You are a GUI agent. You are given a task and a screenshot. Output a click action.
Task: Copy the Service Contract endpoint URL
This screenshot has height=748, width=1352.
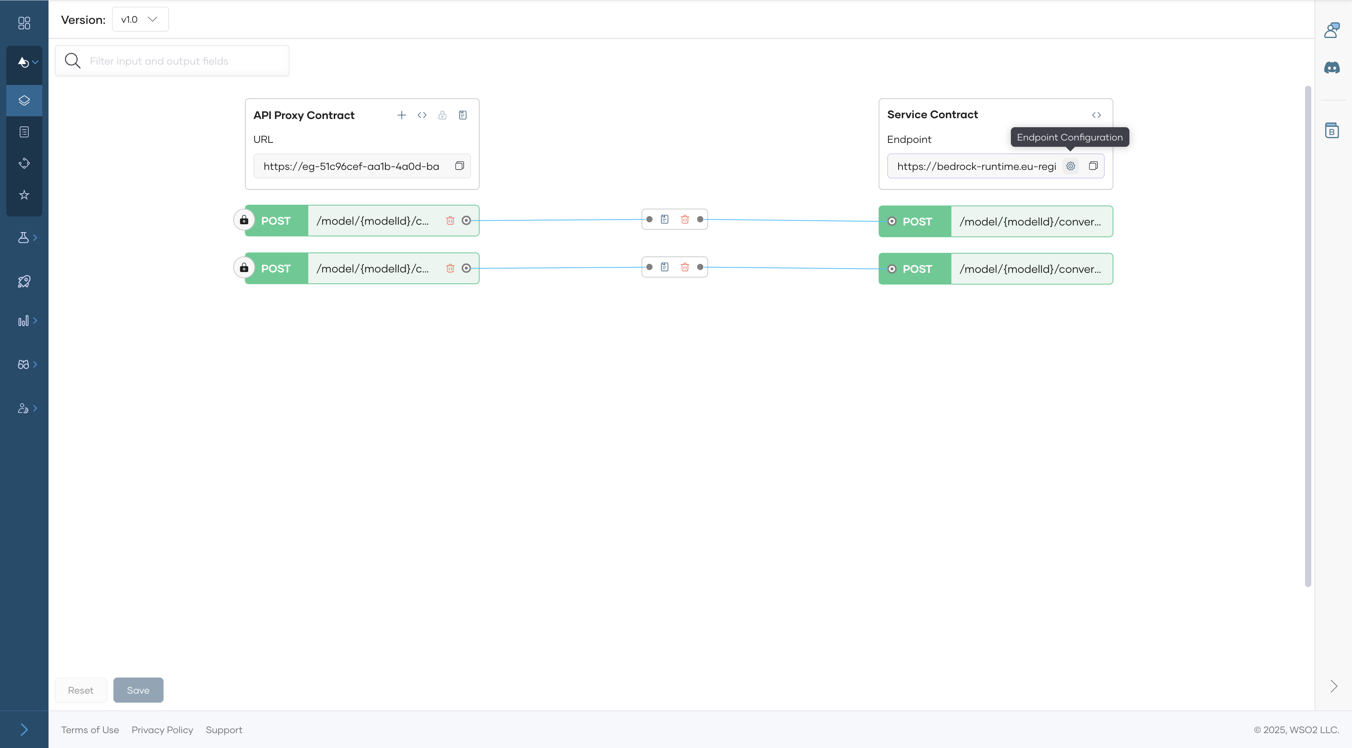(x=1093, y=166)
